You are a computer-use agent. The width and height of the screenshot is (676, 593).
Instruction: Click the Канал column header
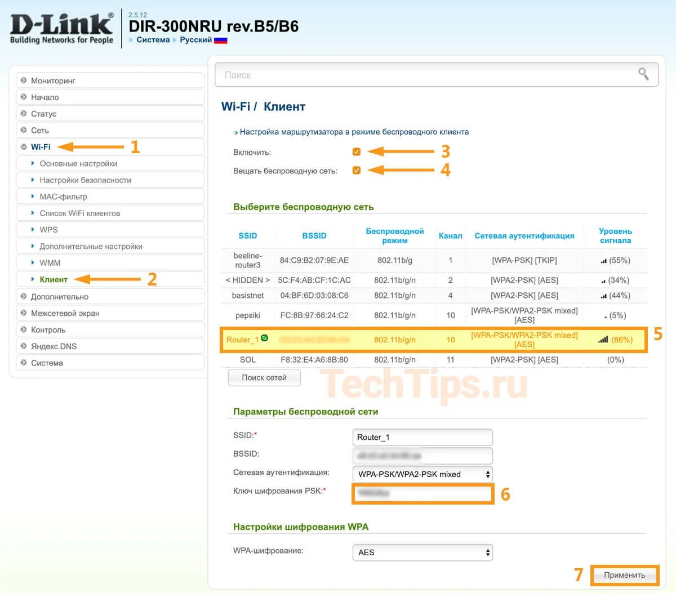(x=450, y=235)
